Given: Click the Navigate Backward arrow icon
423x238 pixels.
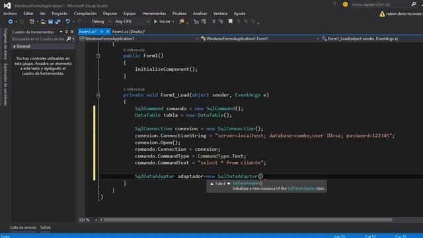Looking at the screenshot, I should 11,22.
